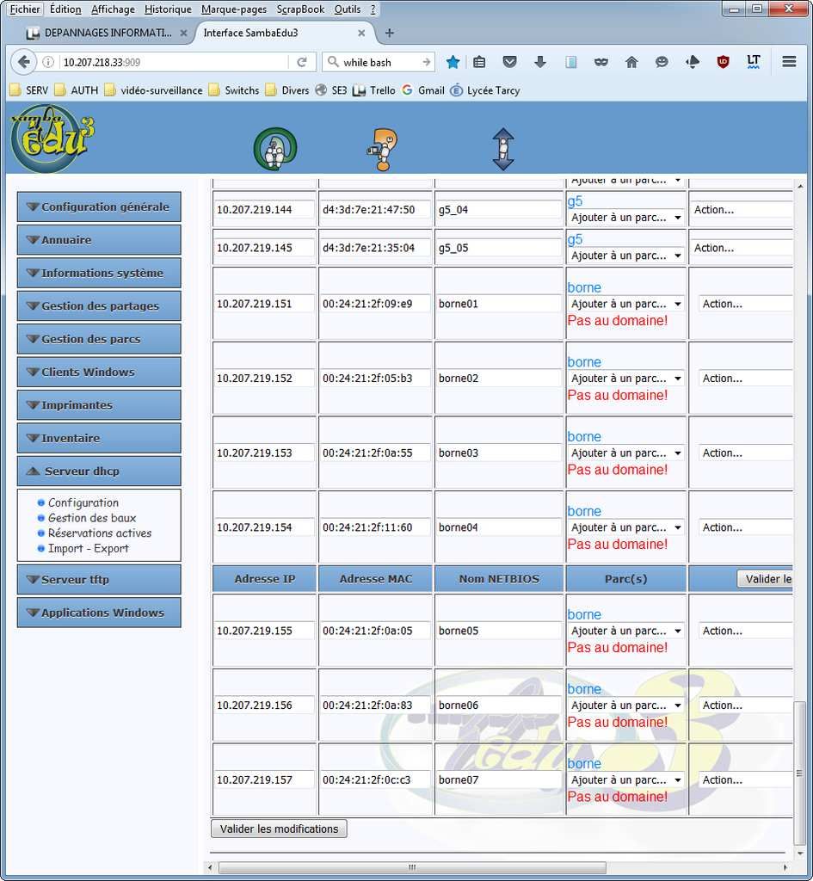
Task: Open the Gestion des baux link
Action: (x=92, y=517)
